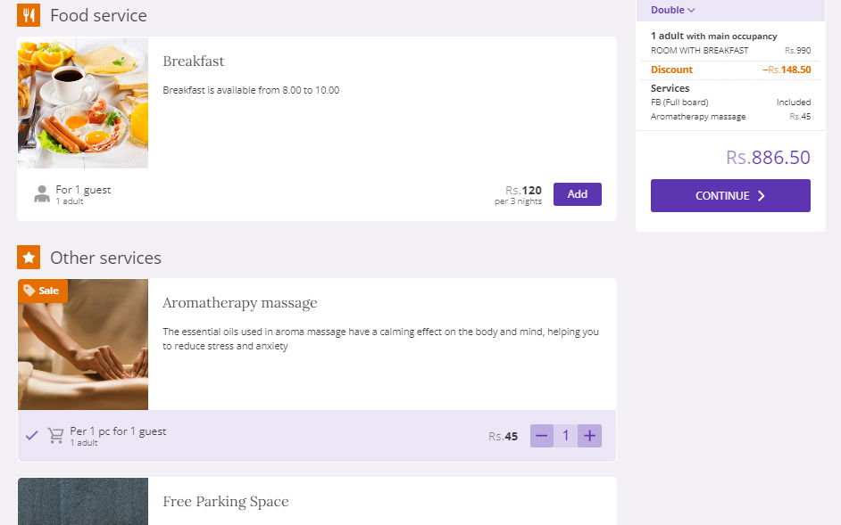The height and width of the screenshot is (525, 841).
Task: Click the Breakfast service title
Action: pyautogui.click(x=194, y=62)
